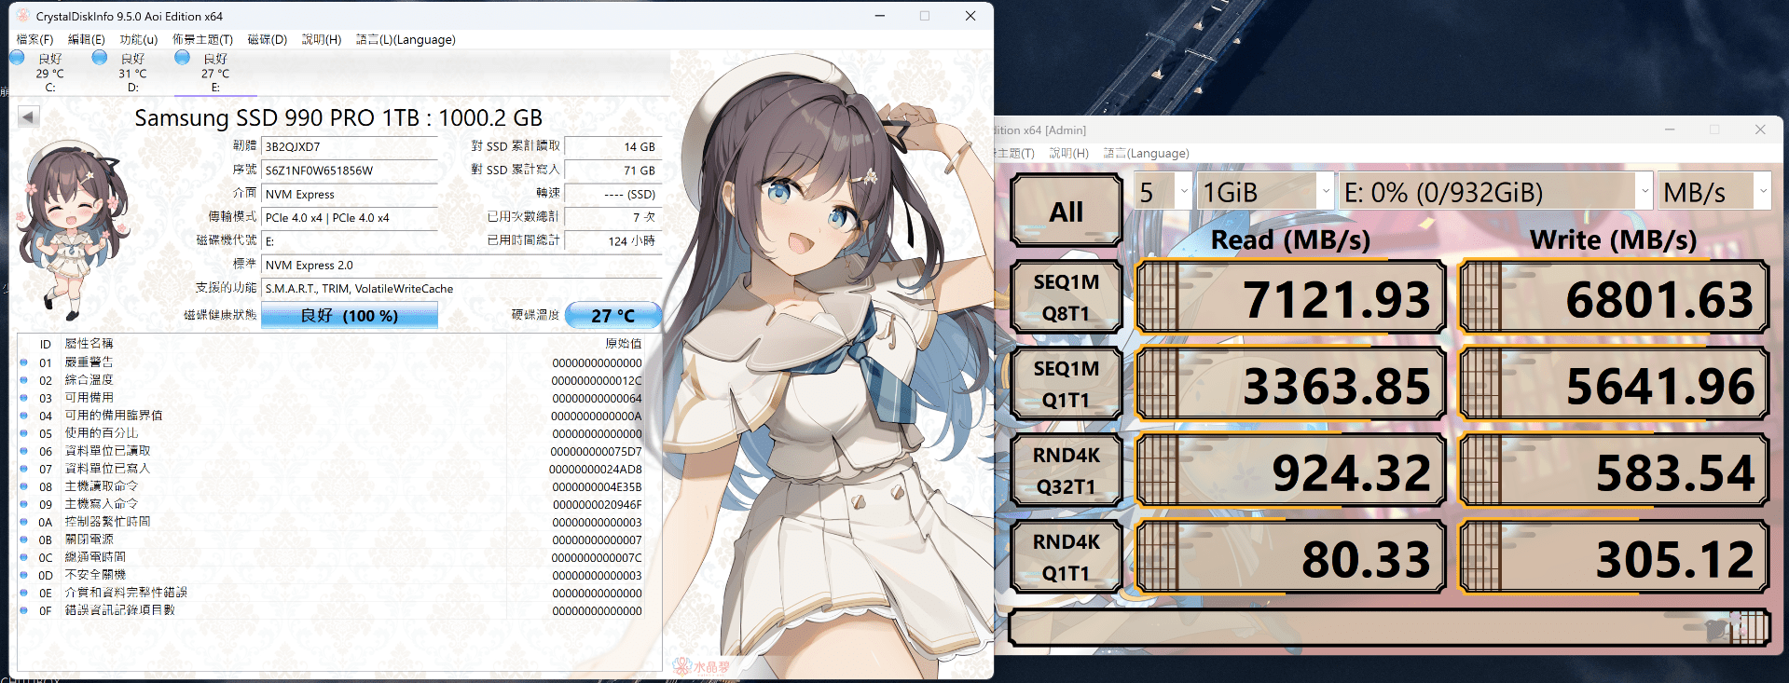Click the All benchmark button

pos(1067,212)
